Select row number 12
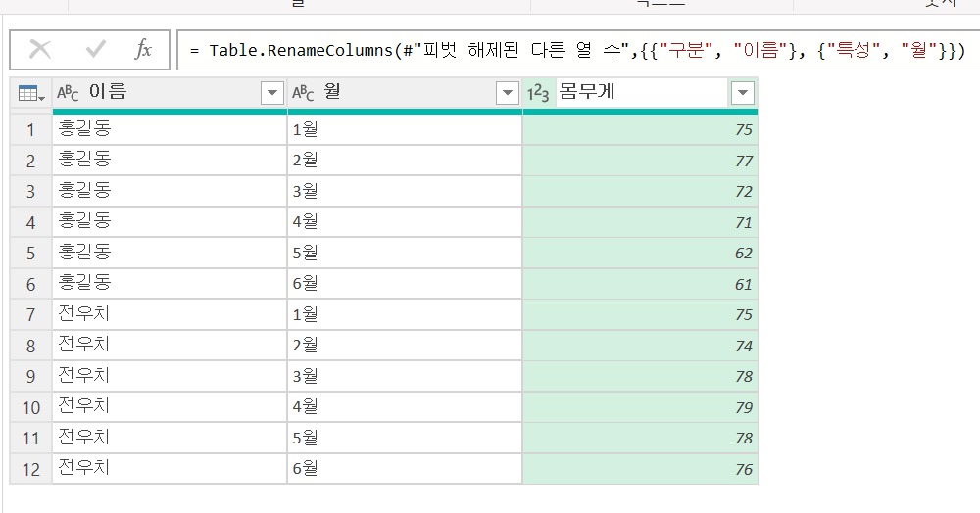Viewport: 980px width, 513px height. (x=30, y=469)
